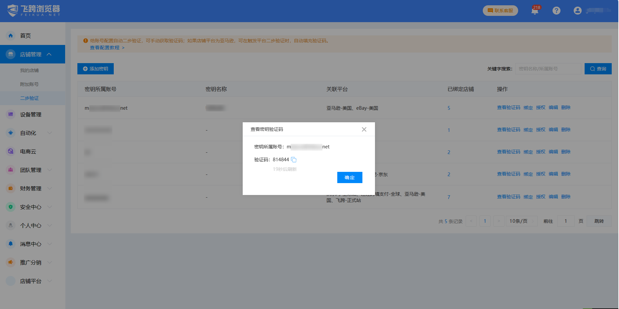
Task: Click 删除 in row with 7 stores
Action: pyautogui.click(x=566, y=197)
